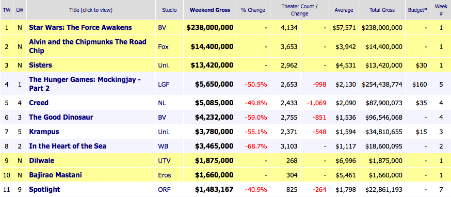Click the LGF studio link

tap(164, 84)
